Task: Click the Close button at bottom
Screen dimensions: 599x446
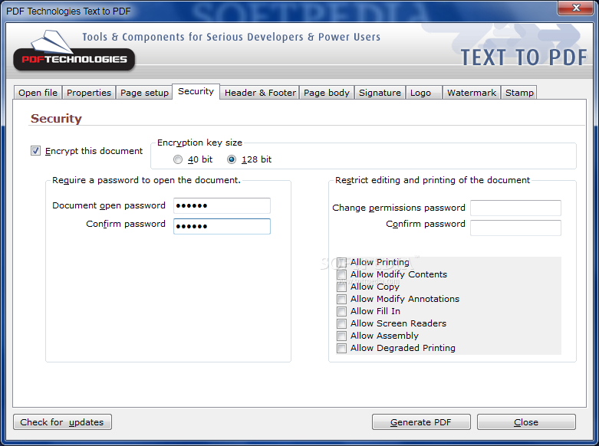Action: click(526, 422)
